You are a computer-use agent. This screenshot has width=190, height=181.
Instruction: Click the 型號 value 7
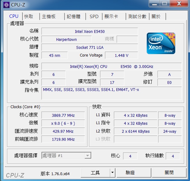[112, 74]
